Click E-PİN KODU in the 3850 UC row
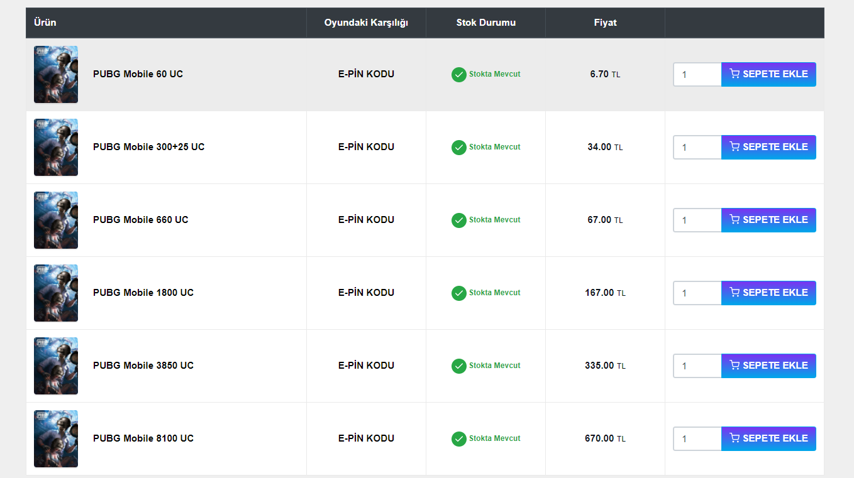854x478 pixels. (x=366, y=366)
